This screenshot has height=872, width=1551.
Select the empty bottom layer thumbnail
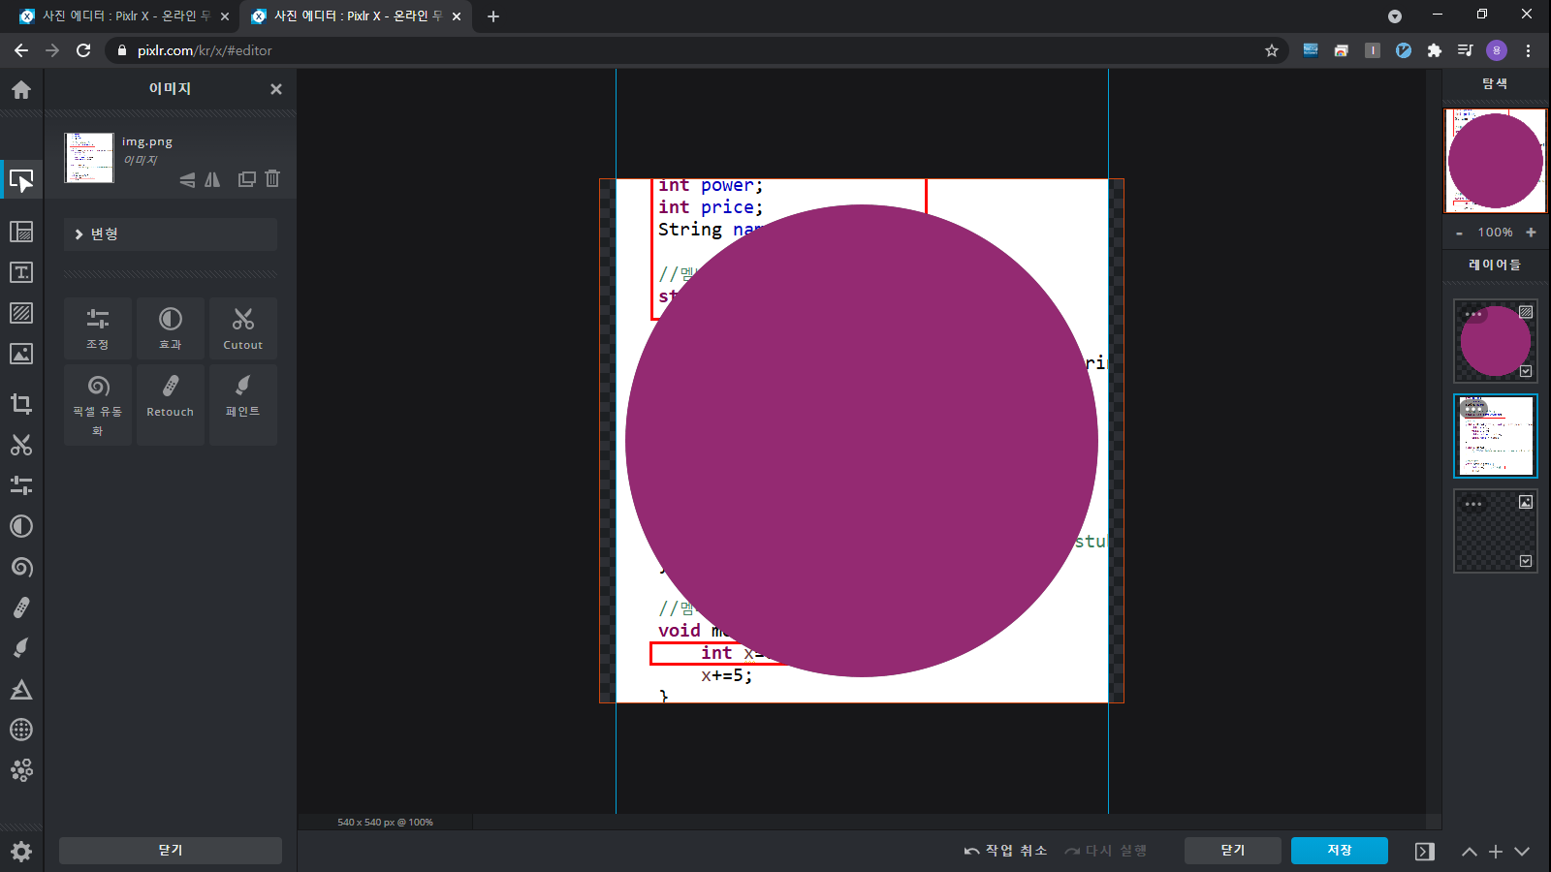(x=1496, y=531)
